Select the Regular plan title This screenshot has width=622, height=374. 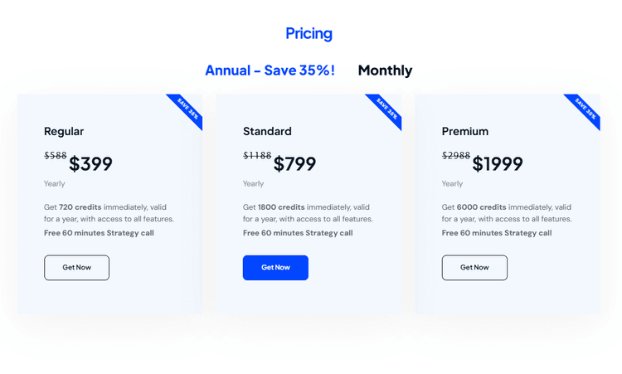tap(64, 131)
